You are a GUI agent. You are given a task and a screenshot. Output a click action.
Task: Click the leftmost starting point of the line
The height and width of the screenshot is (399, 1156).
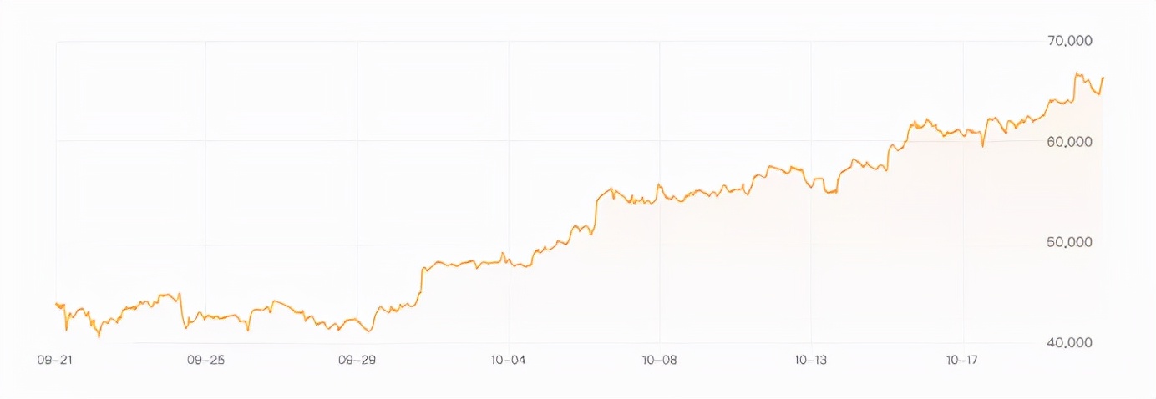pyautogui.click(x=56, y=304)
